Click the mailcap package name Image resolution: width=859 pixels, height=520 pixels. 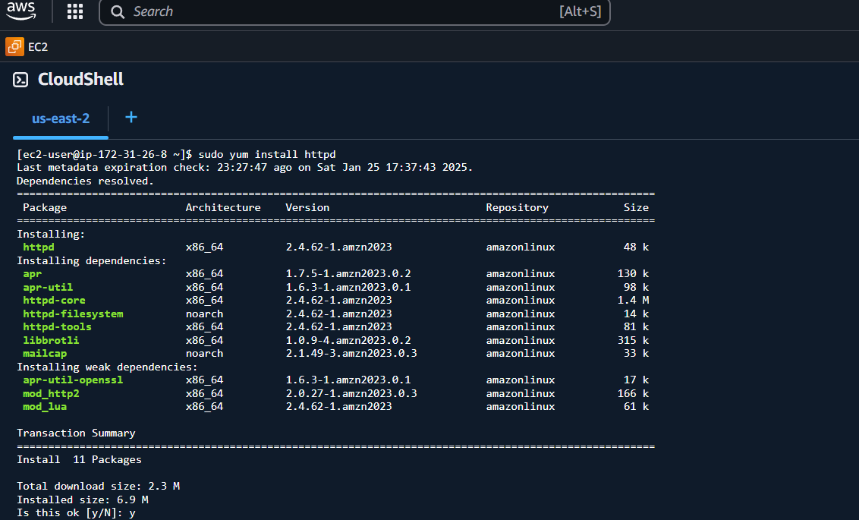tap(44, 354)
